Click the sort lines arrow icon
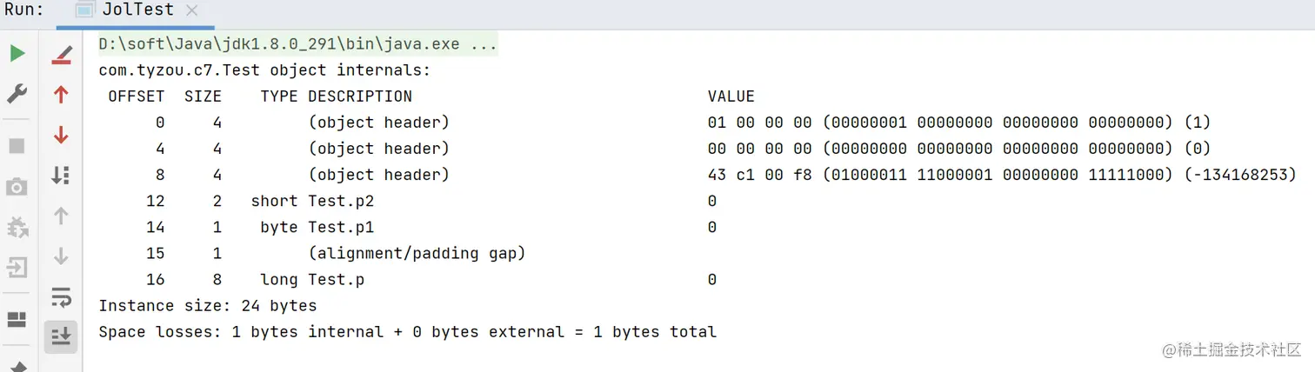Viewport: 1315px width, 372px height. pos(61,175)
